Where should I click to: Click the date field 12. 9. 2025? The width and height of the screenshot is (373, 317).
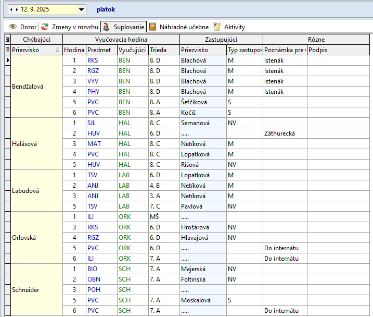click(48, 9)
